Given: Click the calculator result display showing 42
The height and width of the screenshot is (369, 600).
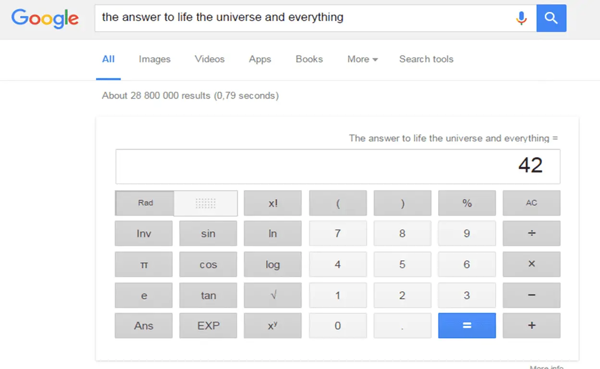Looking at the screenshot, I should (x=338, y=166).
